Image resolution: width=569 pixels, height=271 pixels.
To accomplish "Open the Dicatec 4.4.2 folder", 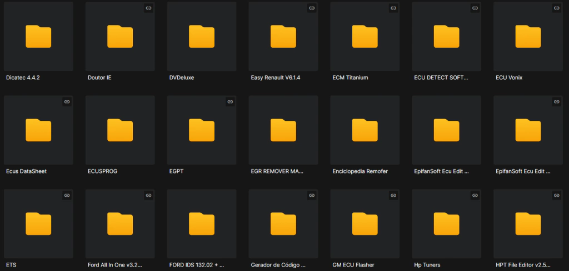I will pyautogui.click(x=38, y=37).
